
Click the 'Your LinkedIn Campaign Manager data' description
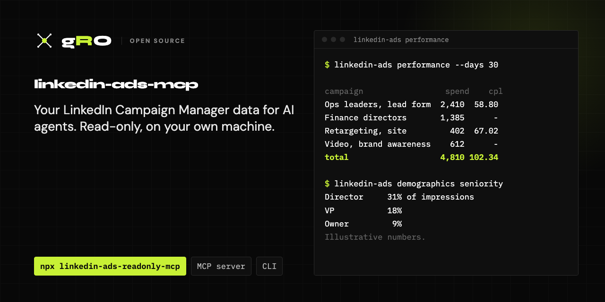point(164,118)
